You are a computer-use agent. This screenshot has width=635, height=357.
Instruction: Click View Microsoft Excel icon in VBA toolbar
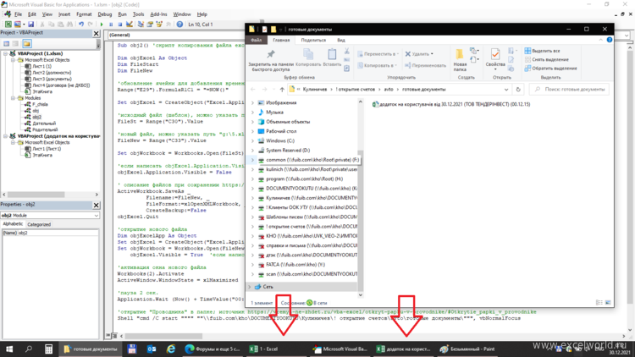pos(8,25)
